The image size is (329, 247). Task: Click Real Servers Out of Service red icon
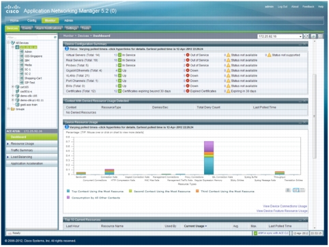(188, 60)
